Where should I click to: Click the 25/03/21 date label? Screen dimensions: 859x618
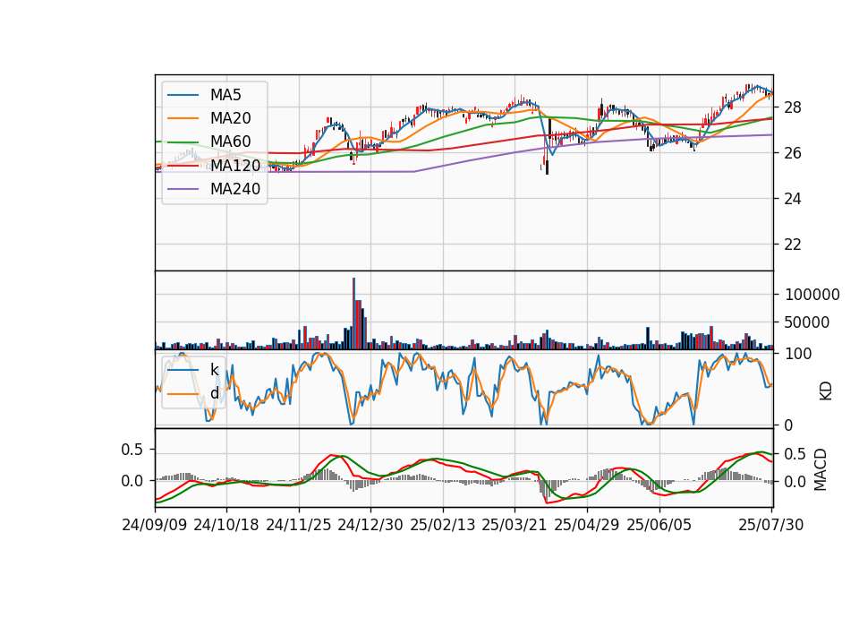click(x=515, y=525)
